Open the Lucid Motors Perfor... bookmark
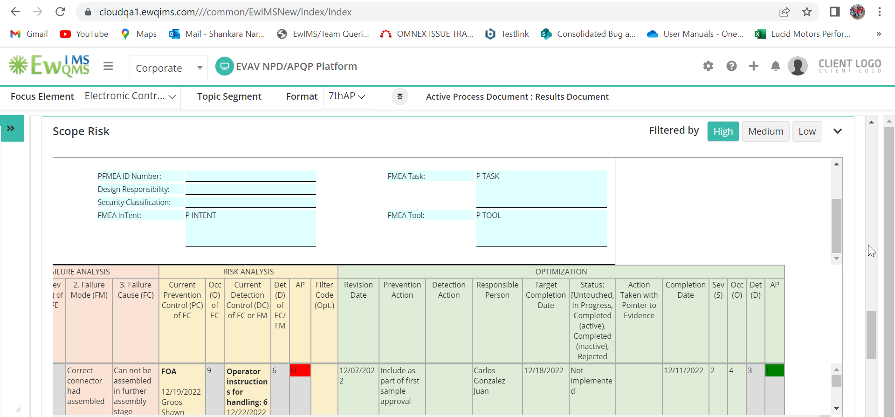Screen dimensions: 895x417 [802, 34]
